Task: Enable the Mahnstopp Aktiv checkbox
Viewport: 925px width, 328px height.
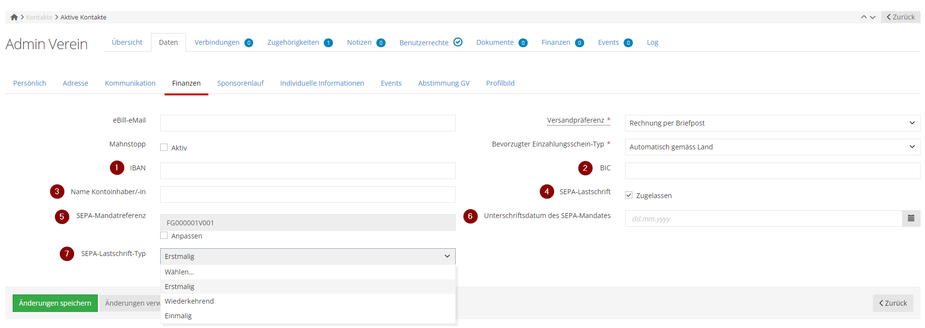Action: click(x=164, y=147)
